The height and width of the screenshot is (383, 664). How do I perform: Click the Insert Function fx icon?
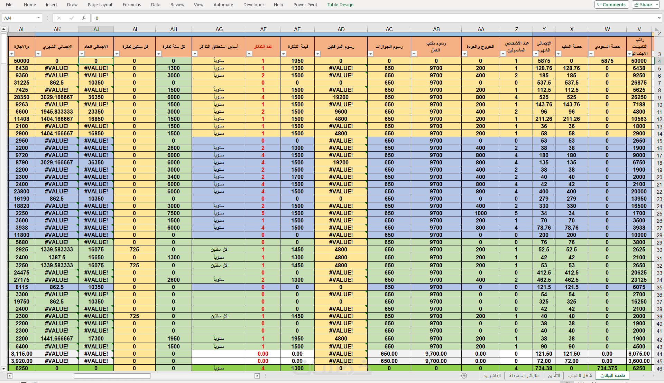(x=84, y=18)
